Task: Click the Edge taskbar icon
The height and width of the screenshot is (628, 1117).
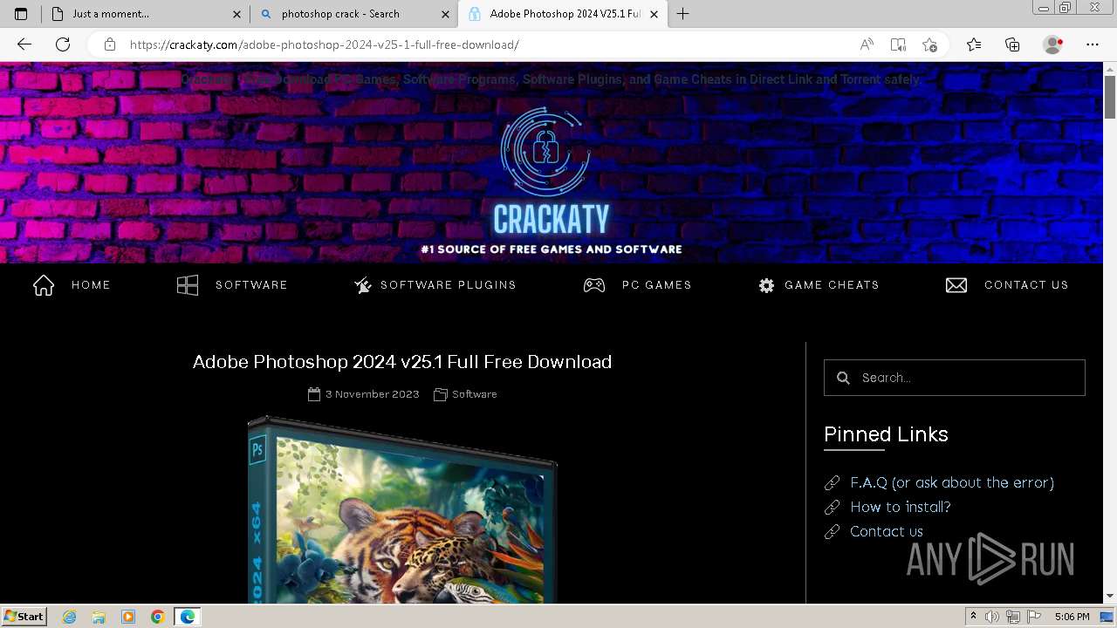Action: pyautogui.click(x=188, y=617)
